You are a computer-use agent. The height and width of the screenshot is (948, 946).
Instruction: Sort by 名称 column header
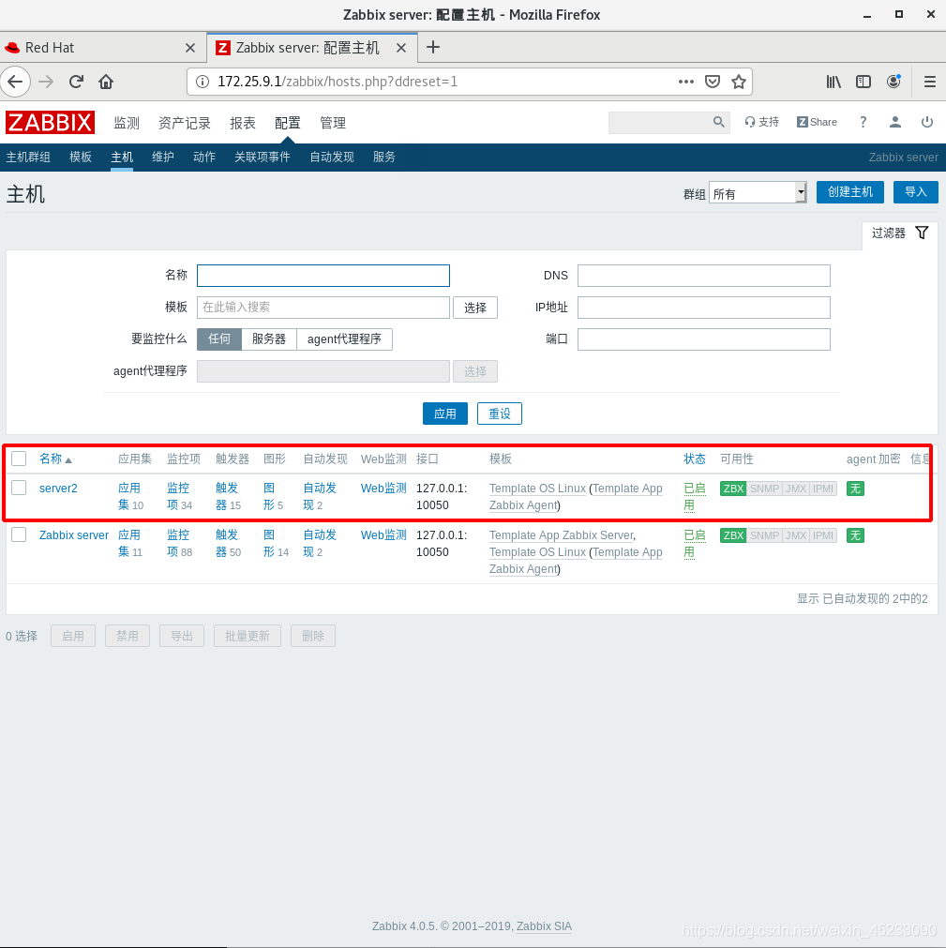tap(55, 459)
